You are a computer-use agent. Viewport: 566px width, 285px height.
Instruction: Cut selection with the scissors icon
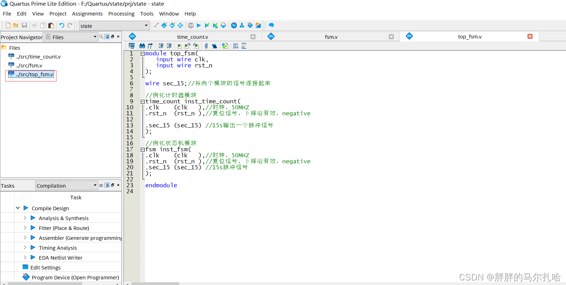(x=35, y=25)
